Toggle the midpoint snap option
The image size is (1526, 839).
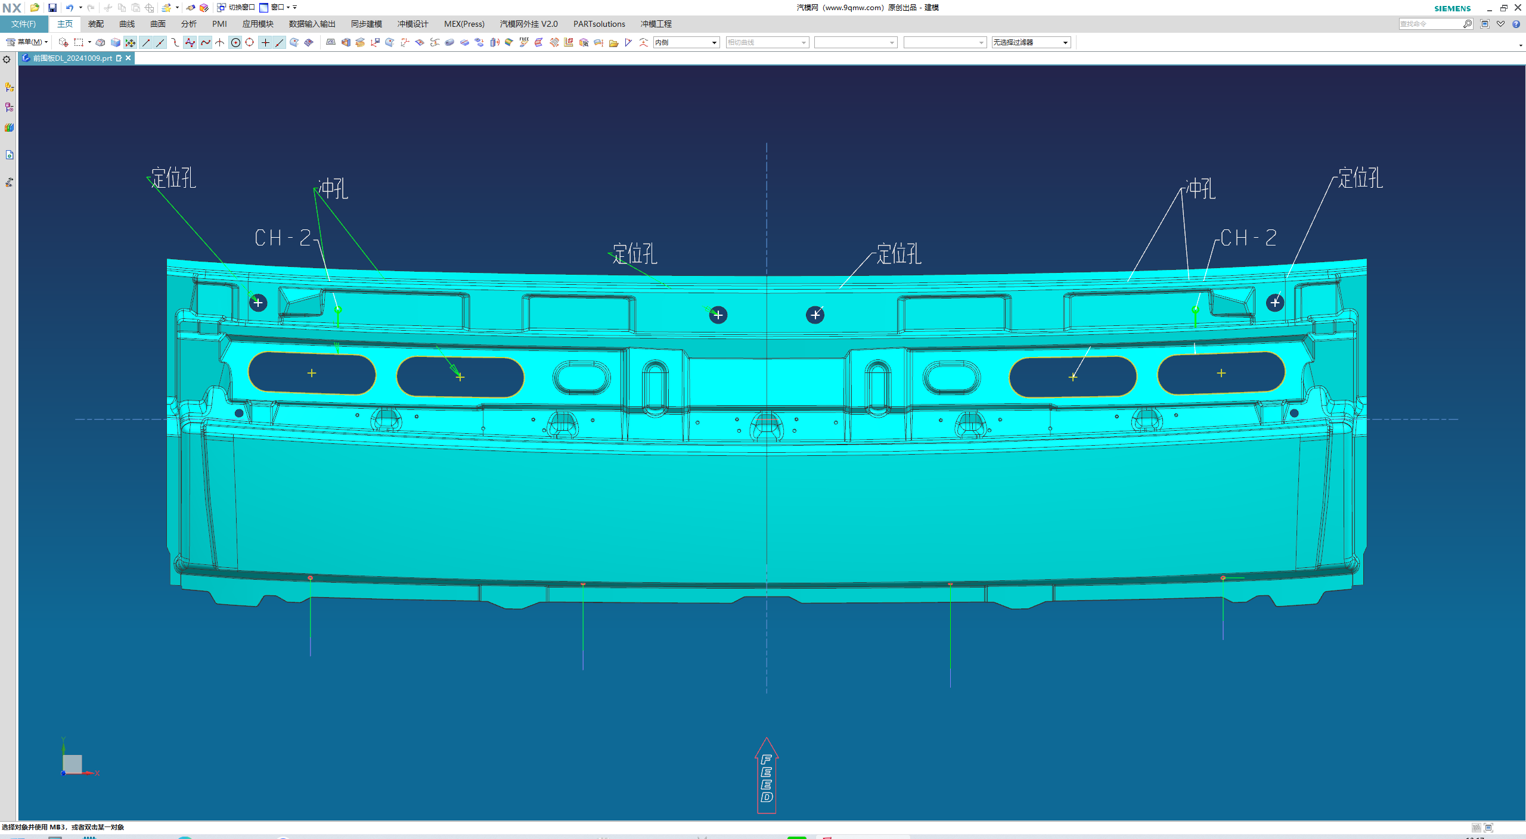(x=160, y=42)
